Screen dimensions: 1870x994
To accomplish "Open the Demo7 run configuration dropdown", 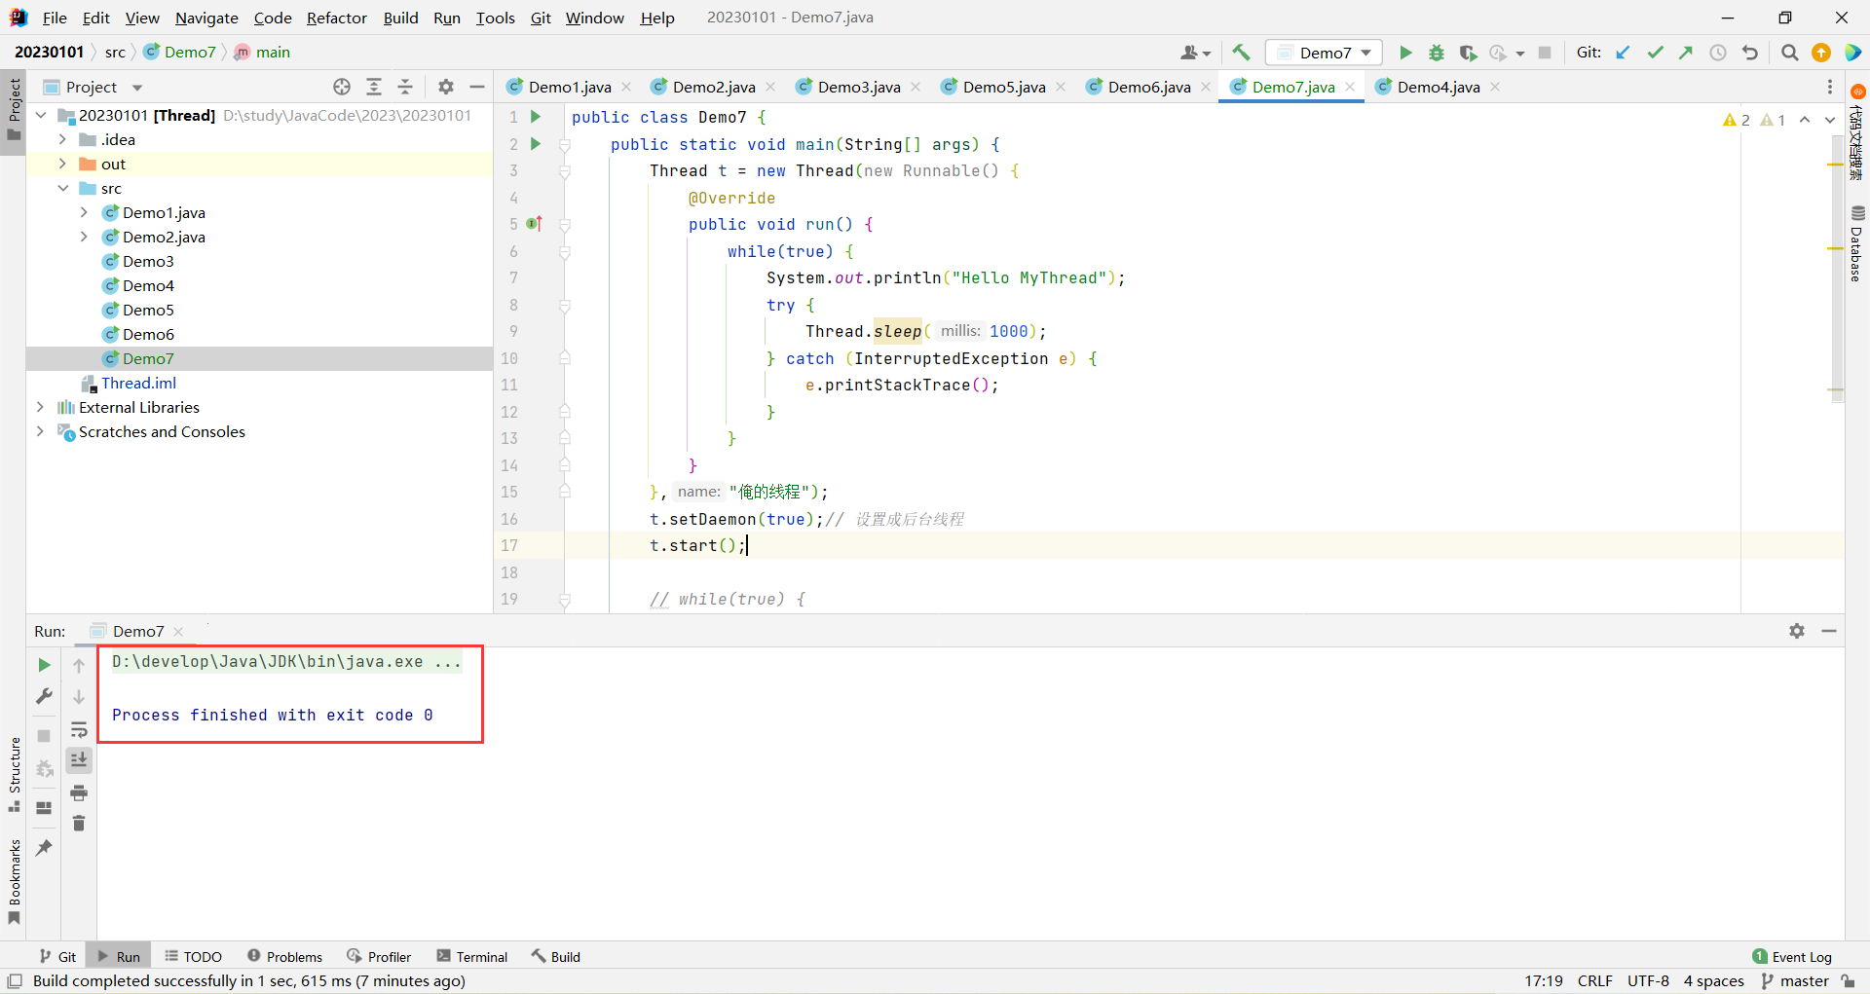I will click(x=1324, y=53).
